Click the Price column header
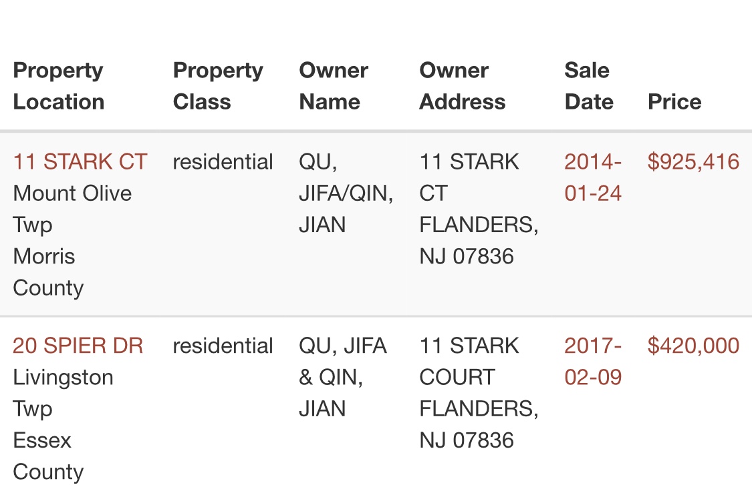This screenshot has height=489, width=752. [x=674, y=102]
